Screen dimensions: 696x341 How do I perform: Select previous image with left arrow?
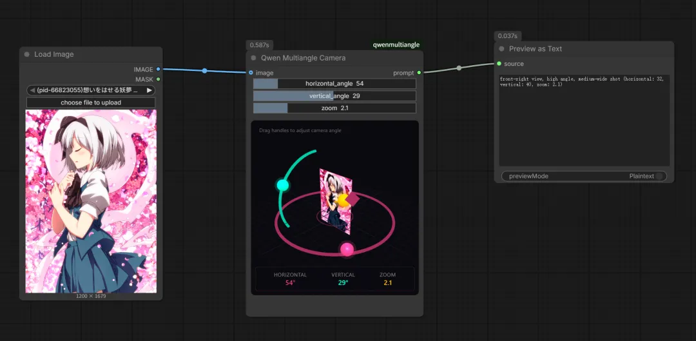(x=32, y=90)
